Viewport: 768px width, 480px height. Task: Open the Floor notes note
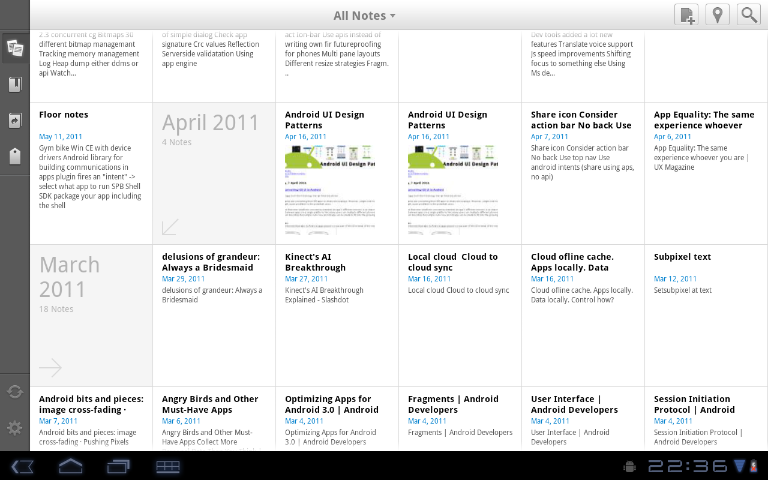[91, 173]
